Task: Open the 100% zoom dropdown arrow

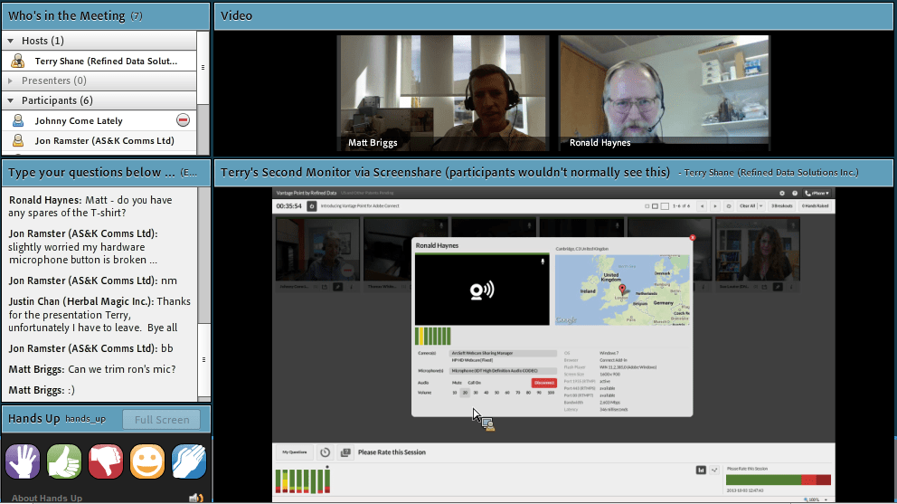Action: coord(826,500)
